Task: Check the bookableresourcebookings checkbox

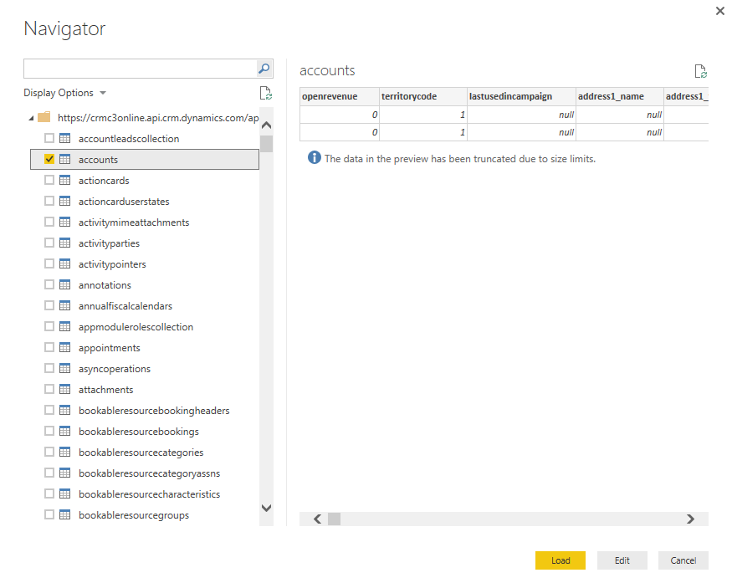Action: point(49,431)
